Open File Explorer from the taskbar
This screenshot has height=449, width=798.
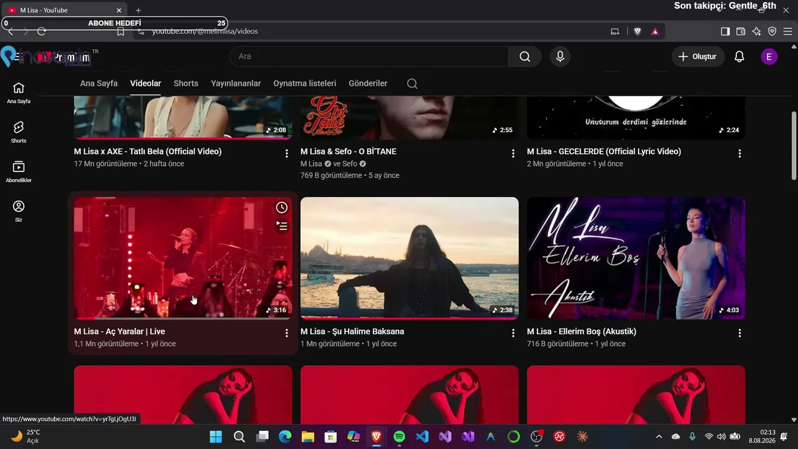pyautogui.click(x=307, y=437)
